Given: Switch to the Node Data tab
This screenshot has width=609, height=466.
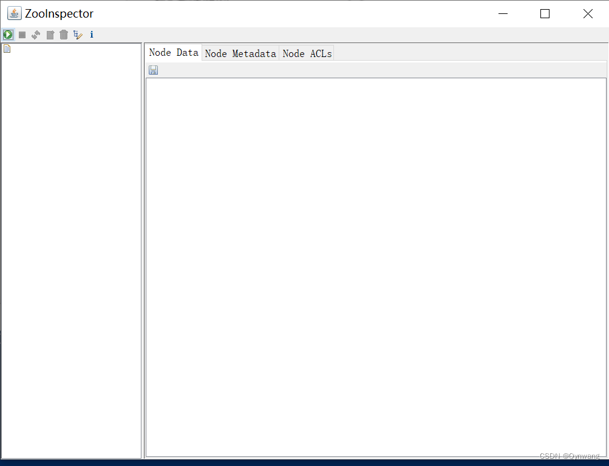Looking at the screenshot, I should [174, 52].
